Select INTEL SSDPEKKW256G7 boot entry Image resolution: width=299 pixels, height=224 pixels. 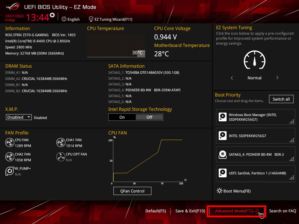(x=255, y=136)
